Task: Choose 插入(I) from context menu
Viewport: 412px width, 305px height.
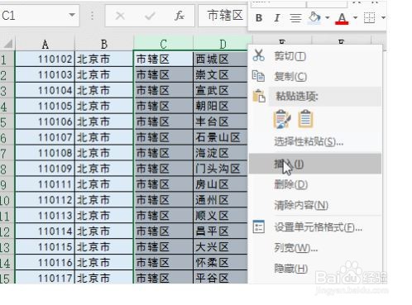Action: click(x=315, y=164)
